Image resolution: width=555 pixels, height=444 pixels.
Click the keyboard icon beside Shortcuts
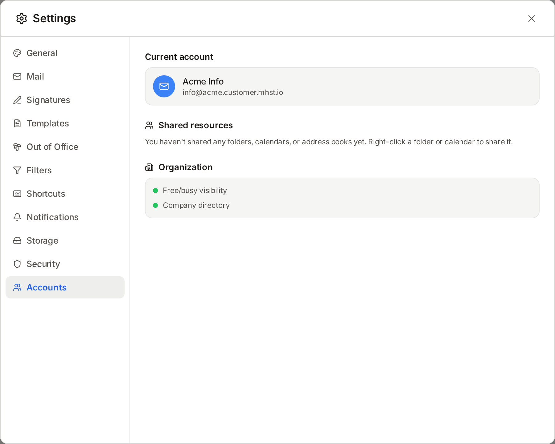(17, 194)
